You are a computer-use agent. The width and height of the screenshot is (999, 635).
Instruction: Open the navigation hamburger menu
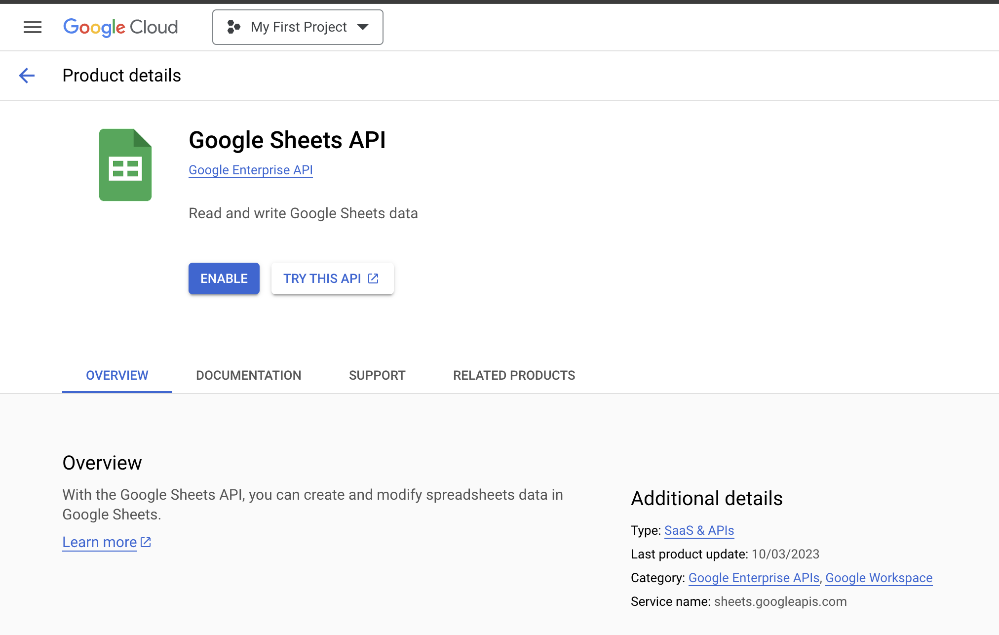pos(32,27)
